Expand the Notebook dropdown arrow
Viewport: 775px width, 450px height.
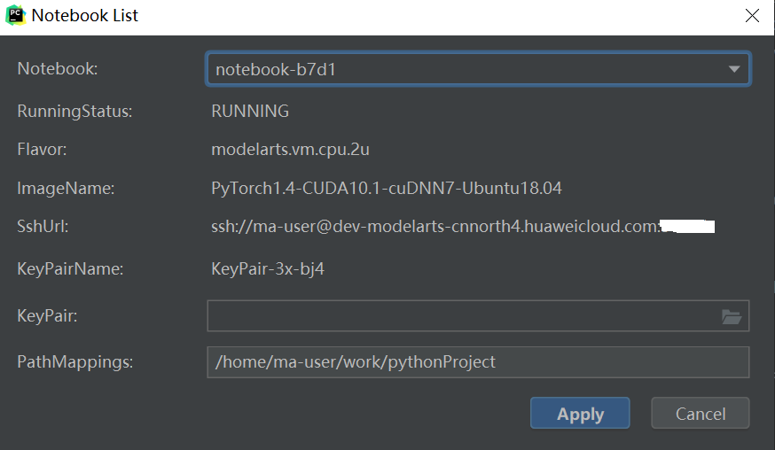coord(734,69)
